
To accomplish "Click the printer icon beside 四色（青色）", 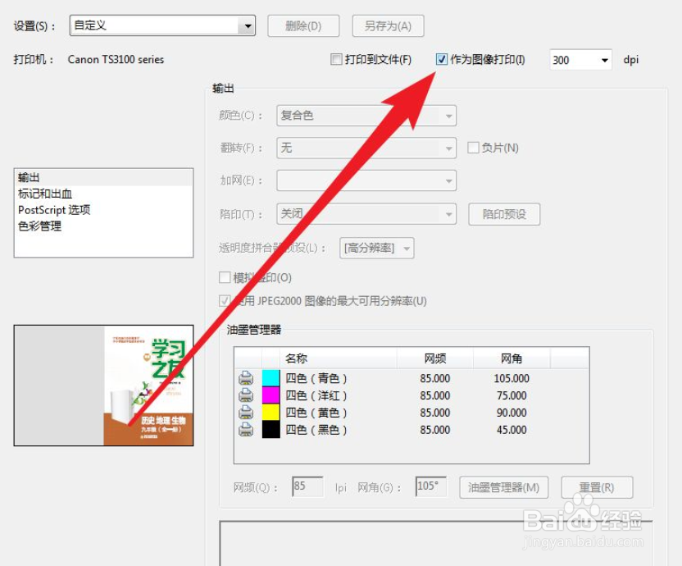I will (x=247, y=379).
